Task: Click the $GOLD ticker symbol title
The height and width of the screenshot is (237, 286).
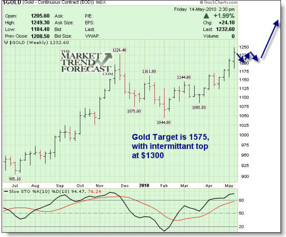Action: point(12,2)
